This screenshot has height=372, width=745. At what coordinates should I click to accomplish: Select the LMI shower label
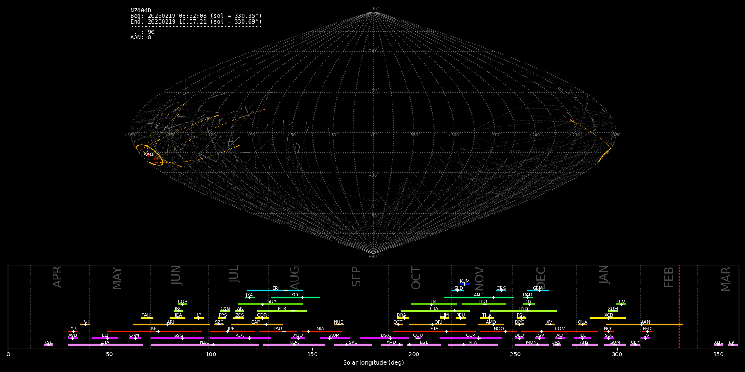[x=434, y=302]
